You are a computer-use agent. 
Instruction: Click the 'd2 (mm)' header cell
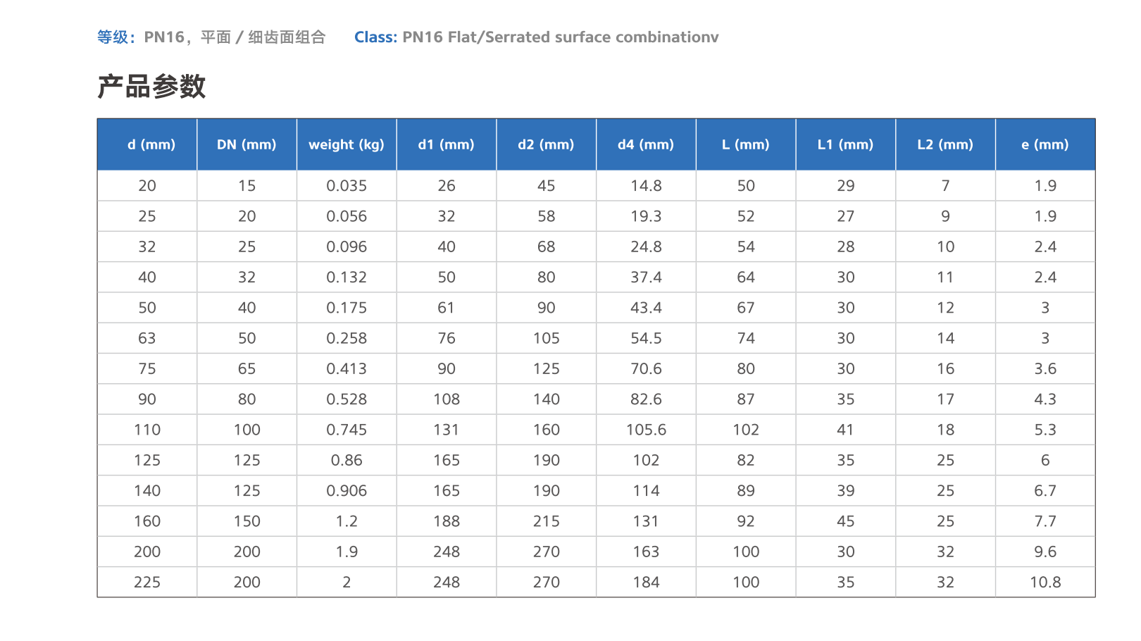[547, 144]
